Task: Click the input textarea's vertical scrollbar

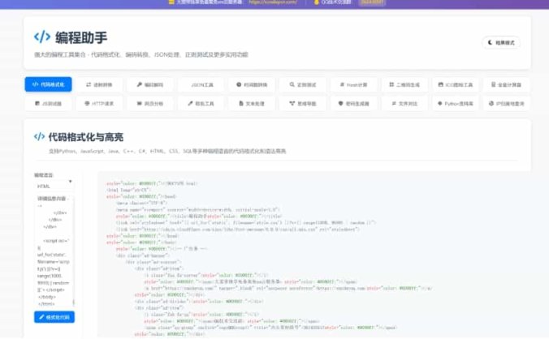Action: 74,251
